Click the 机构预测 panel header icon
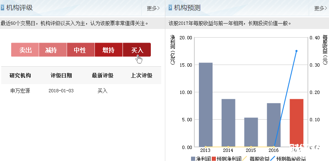 coord(170,8)
